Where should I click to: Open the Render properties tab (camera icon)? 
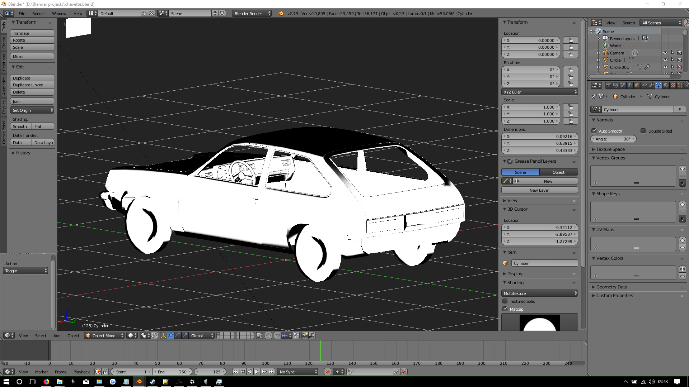[608, 85]
